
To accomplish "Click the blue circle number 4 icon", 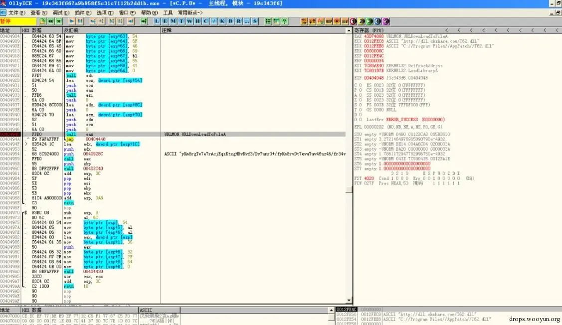I will (378, 21).
